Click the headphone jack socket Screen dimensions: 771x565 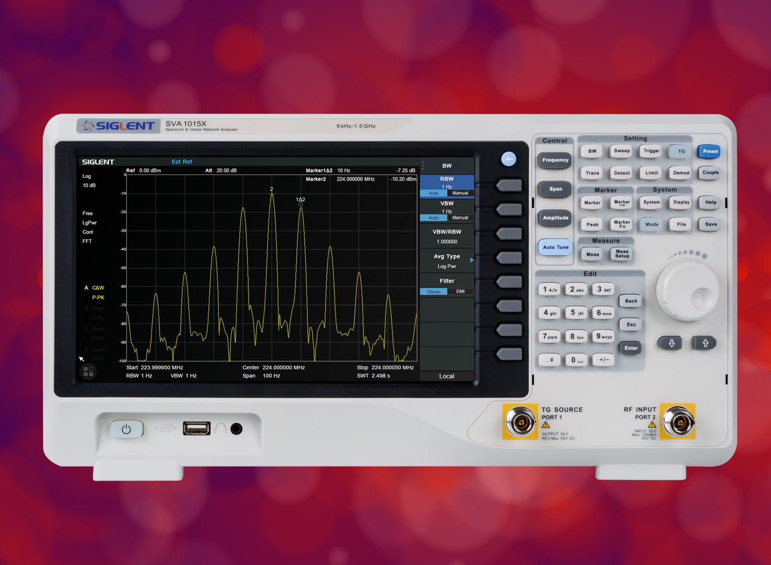click(x=236, y=429)
